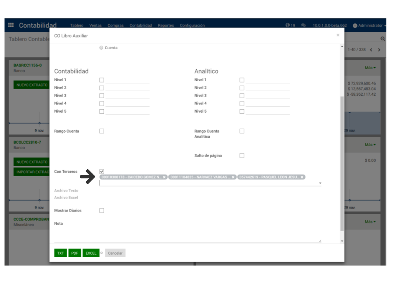The width and height of the screenshot is (393, 295).
Task: Uncheck the Con Terceros checkbox
Action: [x=102, y=171]
